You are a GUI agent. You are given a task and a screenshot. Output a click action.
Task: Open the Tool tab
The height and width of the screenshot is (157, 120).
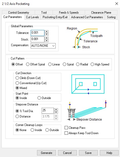44,13
